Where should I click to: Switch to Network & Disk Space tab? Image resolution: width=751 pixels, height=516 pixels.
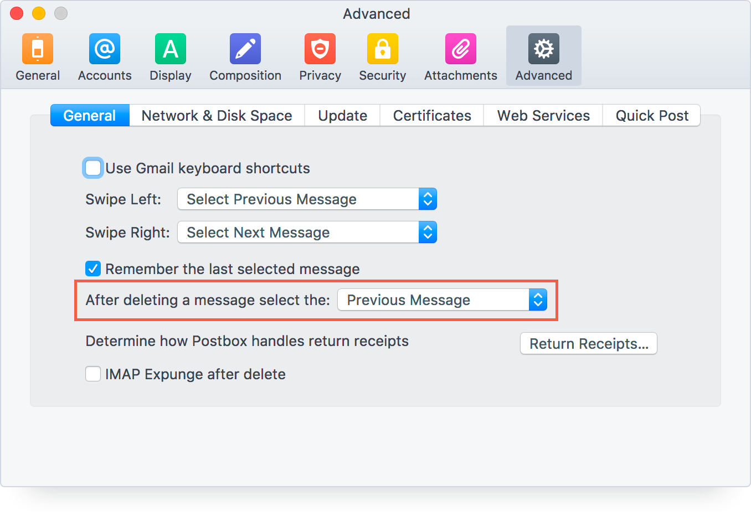(217, 116)
